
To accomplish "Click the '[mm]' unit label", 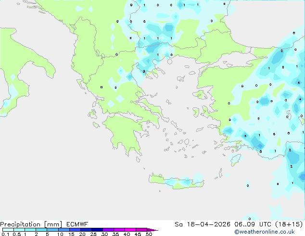I will (53, 224).
